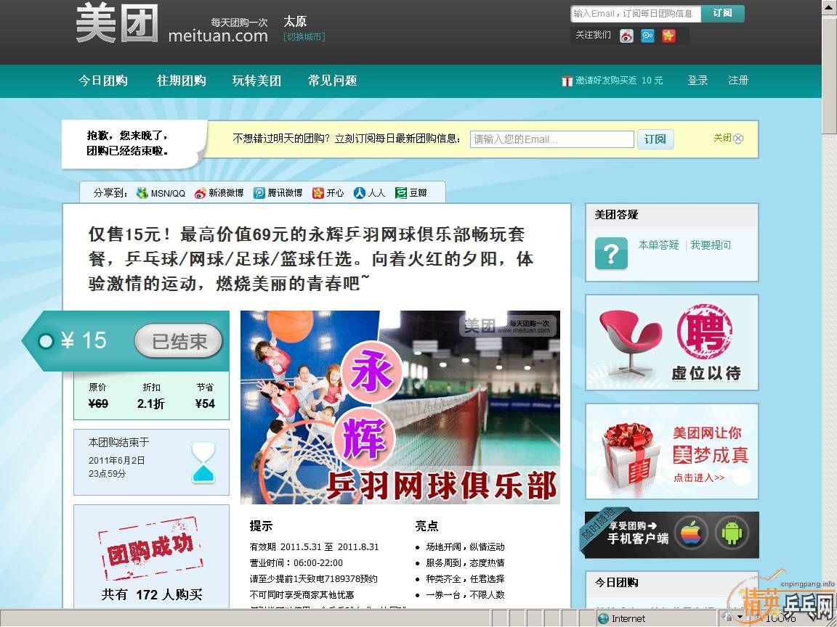837x627 pixels.
Task: Share to MSN/QQ
Action: point(161,193)
